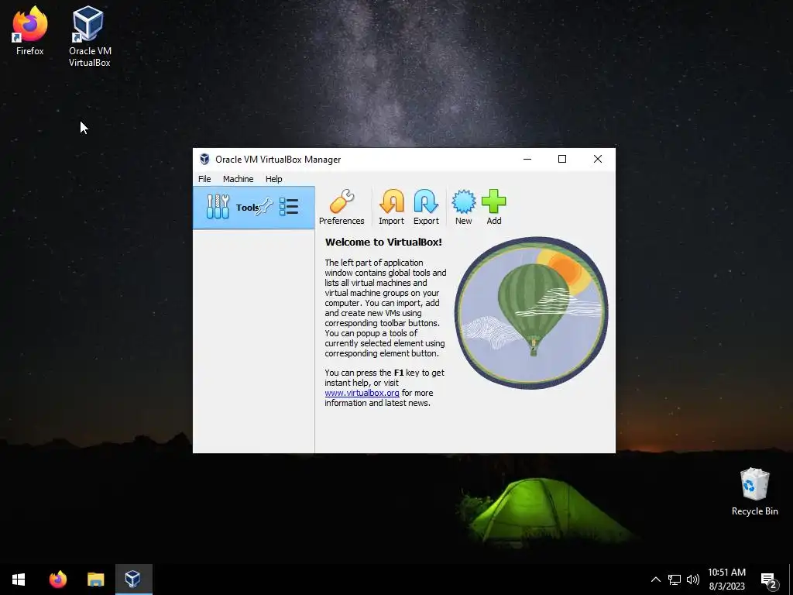This screenshot has width=793, height=595.
Task: Select the Recycle Bin desktop icon
Action: click(754, 492)
